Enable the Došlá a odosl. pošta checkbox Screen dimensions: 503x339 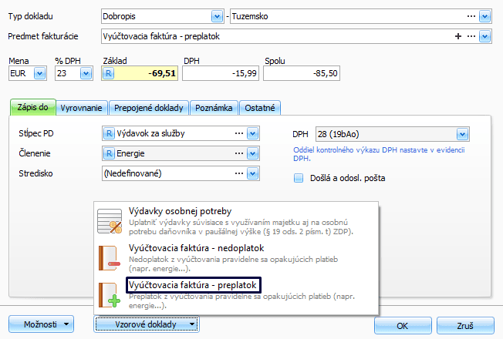click(299, 178)
